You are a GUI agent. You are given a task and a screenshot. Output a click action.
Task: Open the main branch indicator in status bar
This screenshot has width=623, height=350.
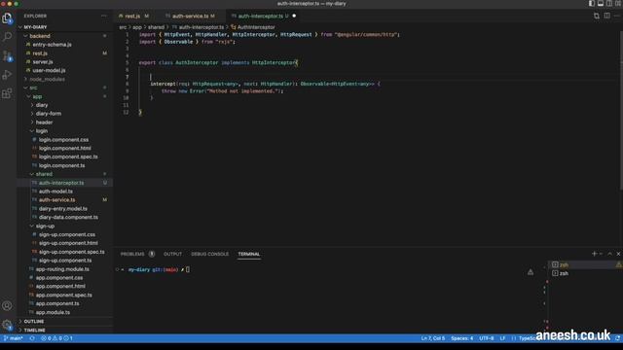pos(13,338)
